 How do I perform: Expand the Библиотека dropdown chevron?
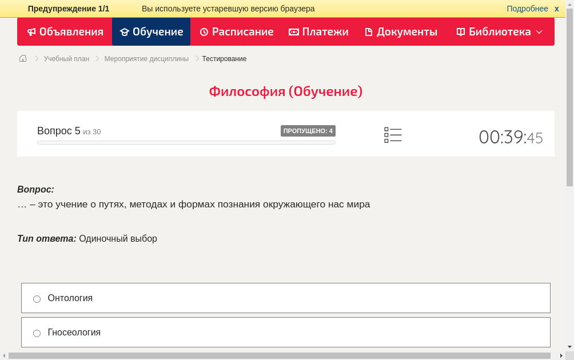[x=540, y=33]
